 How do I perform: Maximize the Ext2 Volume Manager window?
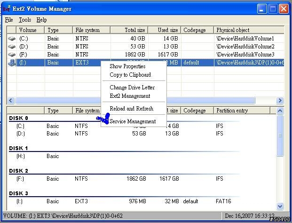273,9
